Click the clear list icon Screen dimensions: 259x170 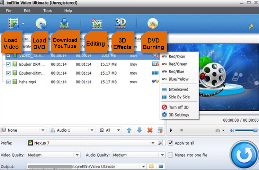point(160,130)
